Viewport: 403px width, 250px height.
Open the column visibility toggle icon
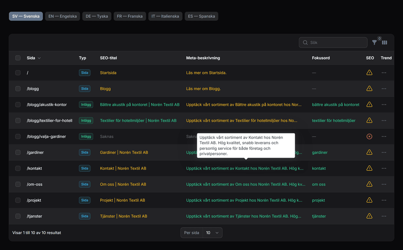tap(385, 42)
